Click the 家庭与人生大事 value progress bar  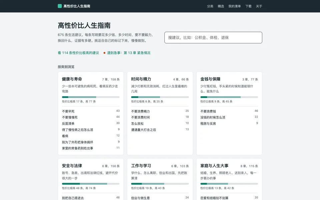pyautogui.click(x=229, y=184)
